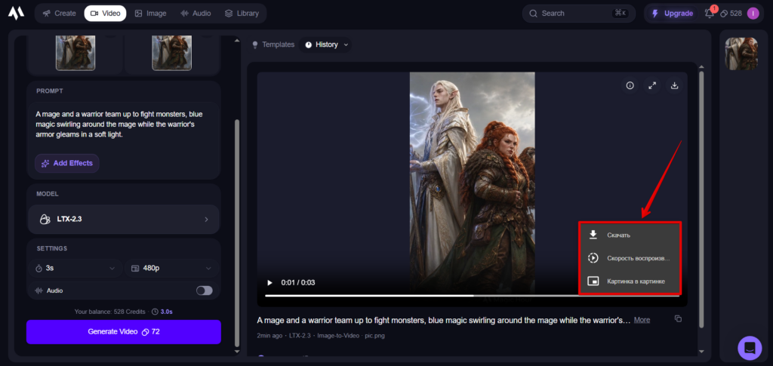Click the 'pic.png' file name
The image size is (773, 366).
[374, 336]
